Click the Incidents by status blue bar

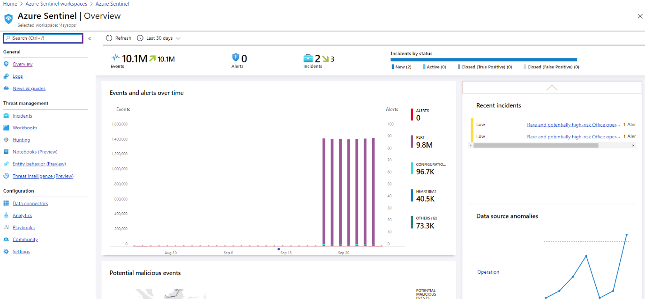[x=484, y=60]
